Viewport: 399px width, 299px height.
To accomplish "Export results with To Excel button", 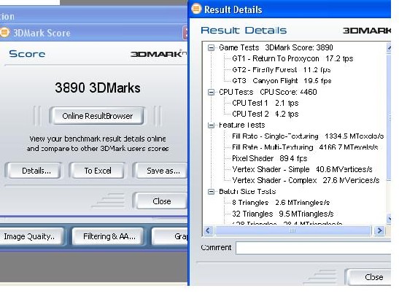I will click(x=98, y=171).
